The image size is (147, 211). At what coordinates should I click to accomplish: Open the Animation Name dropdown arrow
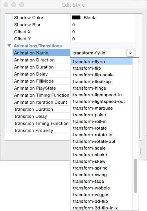pyautogui.click(x=130, y=53)
